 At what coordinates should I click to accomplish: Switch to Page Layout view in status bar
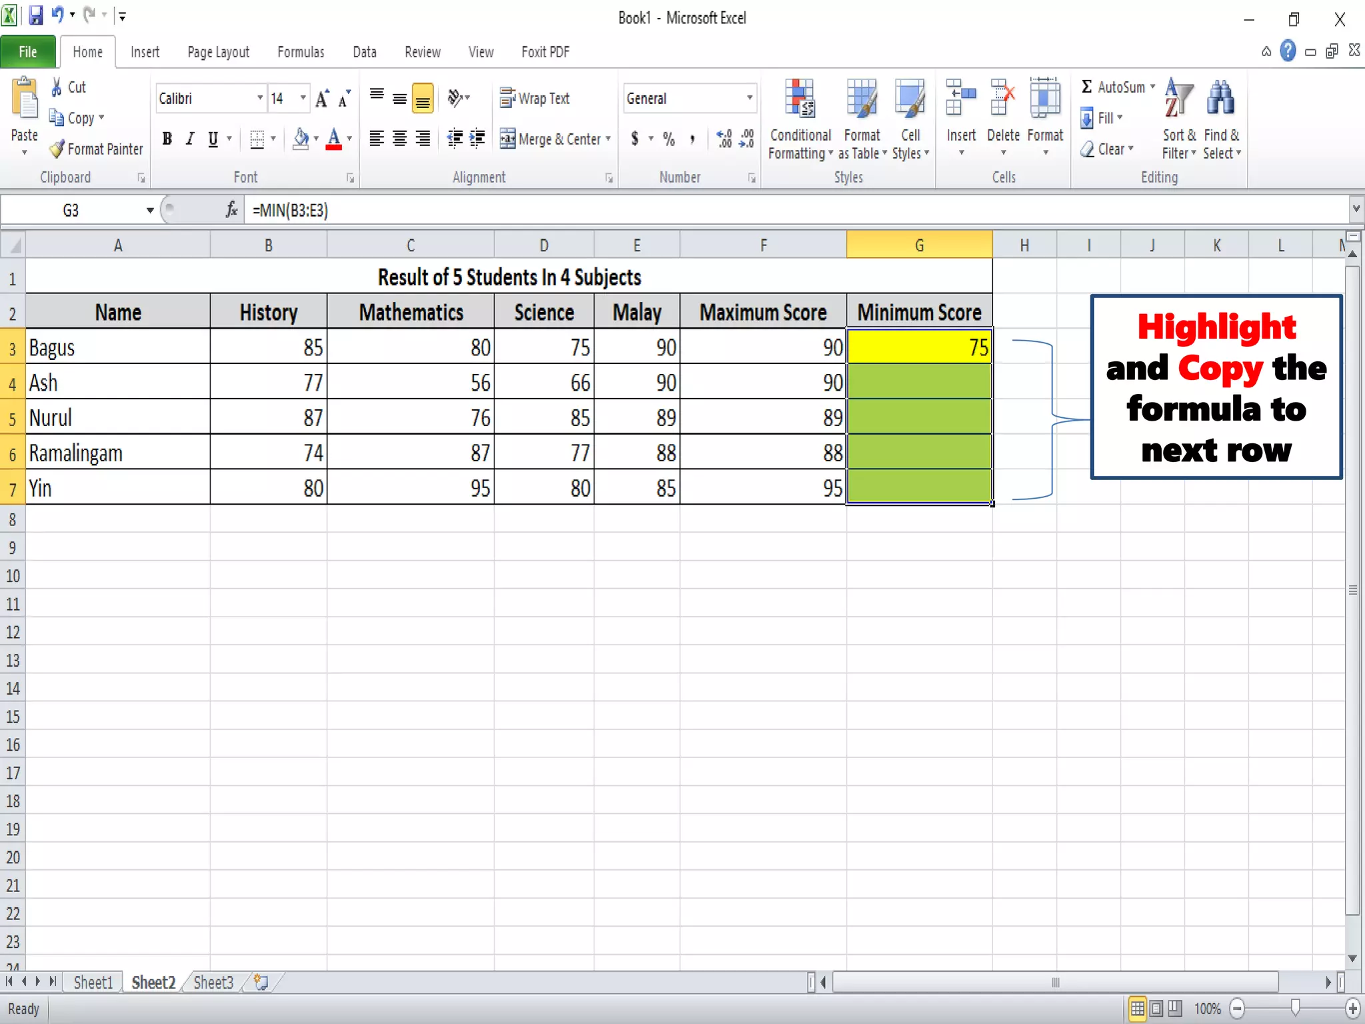pos(1156,1009)
